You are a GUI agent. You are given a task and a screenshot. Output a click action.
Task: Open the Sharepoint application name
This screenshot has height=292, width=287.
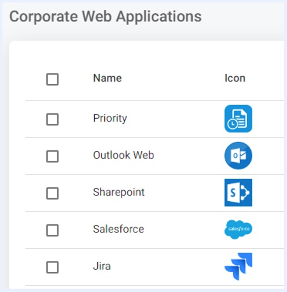tap(119, 193)
